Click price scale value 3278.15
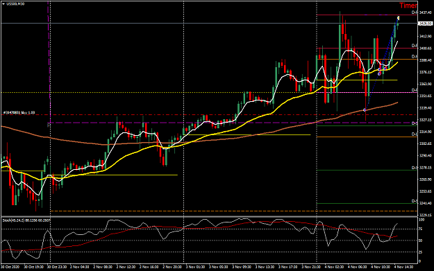 (426, 168)
